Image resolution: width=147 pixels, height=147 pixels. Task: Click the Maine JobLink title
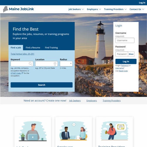pyautogui.click(x=21, y=9)
